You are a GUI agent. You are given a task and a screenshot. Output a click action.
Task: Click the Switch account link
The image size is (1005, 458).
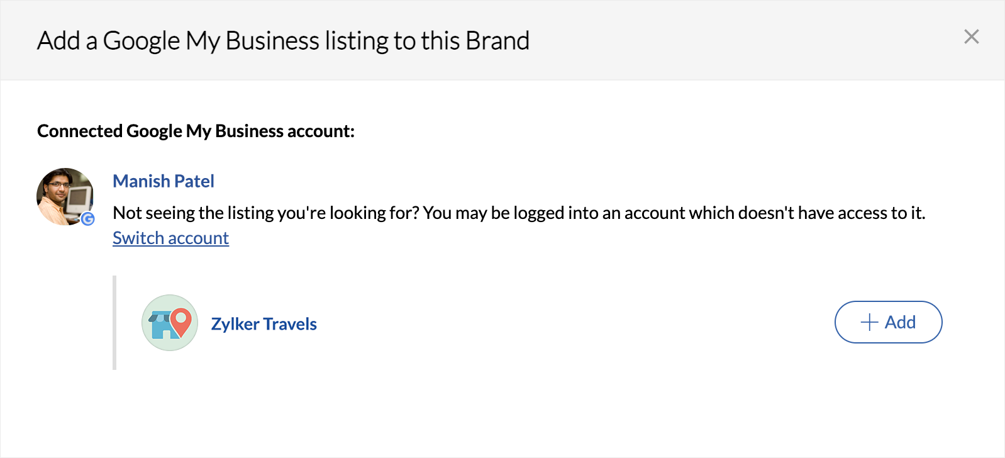170,238
